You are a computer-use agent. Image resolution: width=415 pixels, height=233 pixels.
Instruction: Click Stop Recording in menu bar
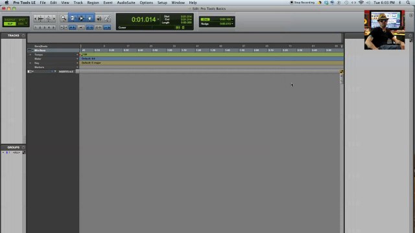(302, 3)
